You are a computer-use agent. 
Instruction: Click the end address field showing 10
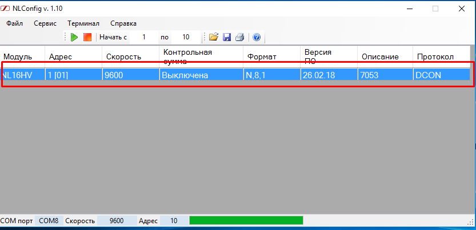coord(186,37)
